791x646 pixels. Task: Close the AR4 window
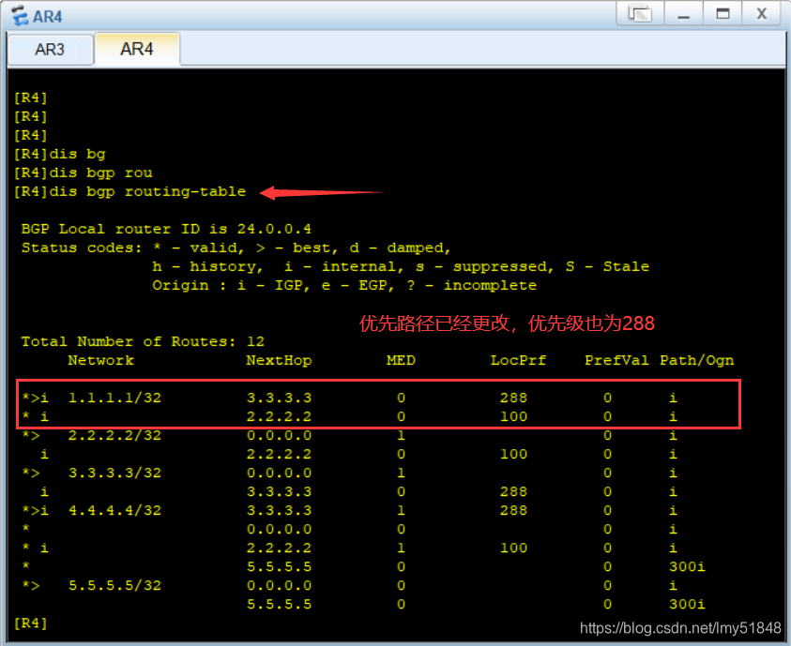coord(762,13)
